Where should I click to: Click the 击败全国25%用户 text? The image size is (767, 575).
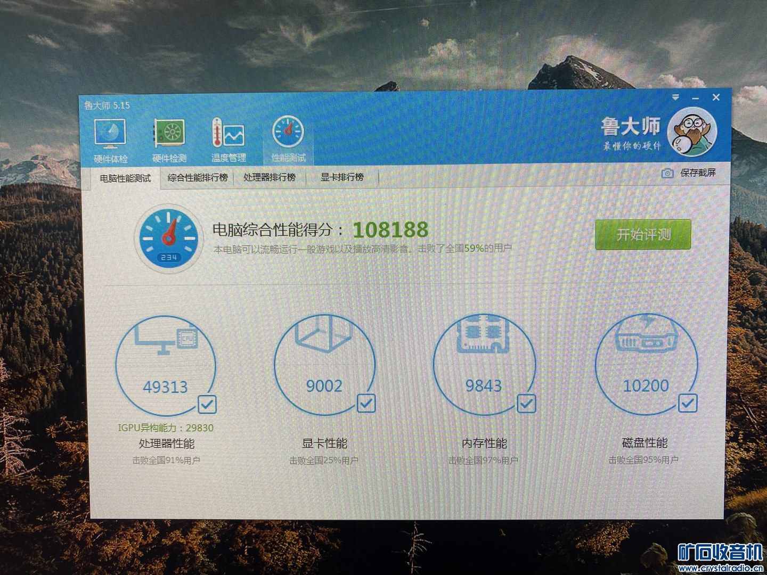click(324, 461)
